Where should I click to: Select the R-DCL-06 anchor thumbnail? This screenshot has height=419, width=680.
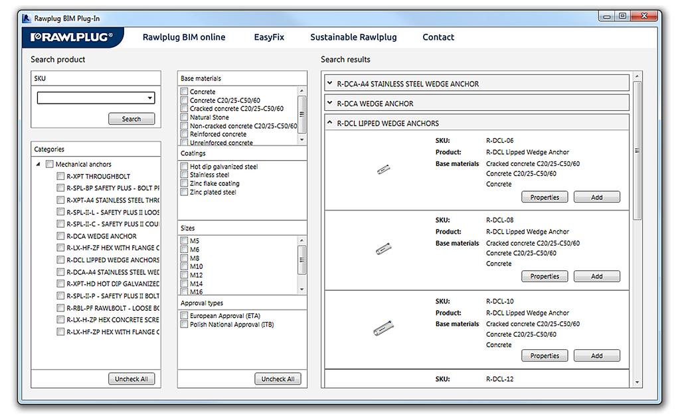383,169
